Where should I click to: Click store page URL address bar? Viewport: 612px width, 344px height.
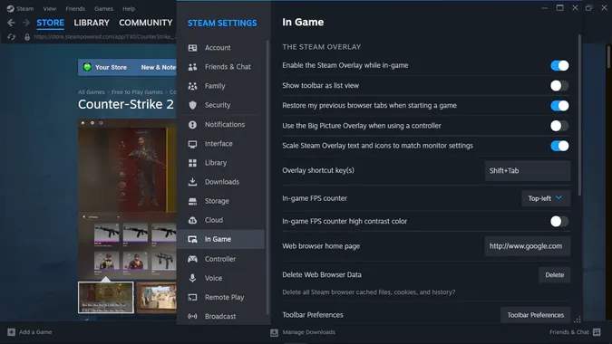(x=104, y=36)
